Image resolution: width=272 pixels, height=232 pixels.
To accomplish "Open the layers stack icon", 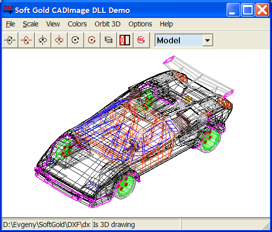I will tap(109, 40).
